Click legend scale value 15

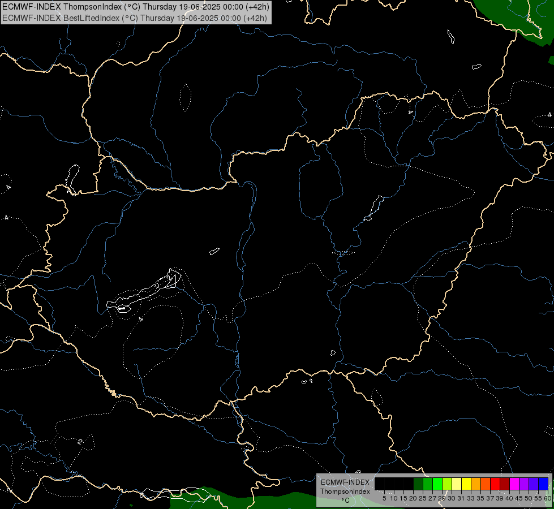pos(403,498)
